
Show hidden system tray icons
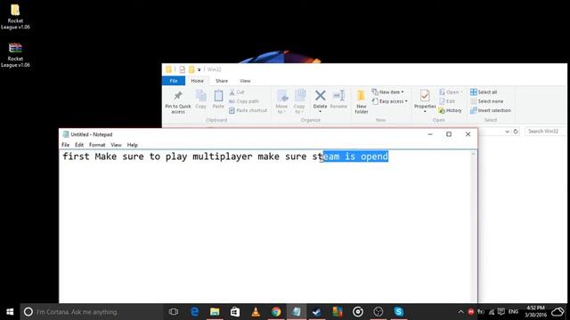tap(460, 312)
